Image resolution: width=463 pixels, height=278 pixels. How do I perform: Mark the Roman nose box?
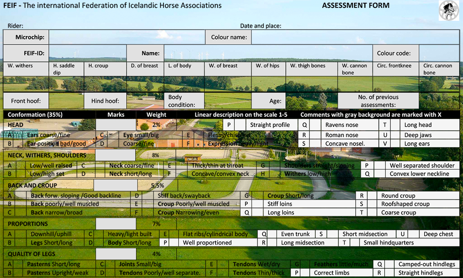(315, 135)
